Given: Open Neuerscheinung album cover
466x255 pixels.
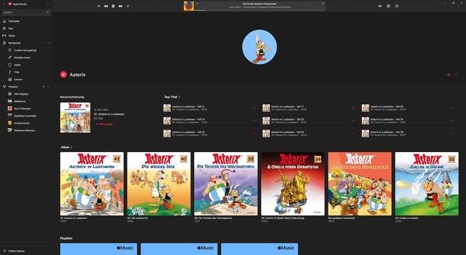Looking at the screenshot, I should click(75, 118).
